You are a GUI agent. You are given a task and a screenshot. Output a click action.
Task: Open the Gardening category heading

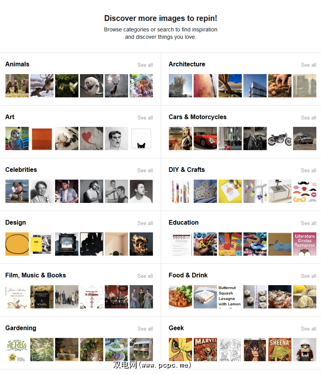(21, 328)
